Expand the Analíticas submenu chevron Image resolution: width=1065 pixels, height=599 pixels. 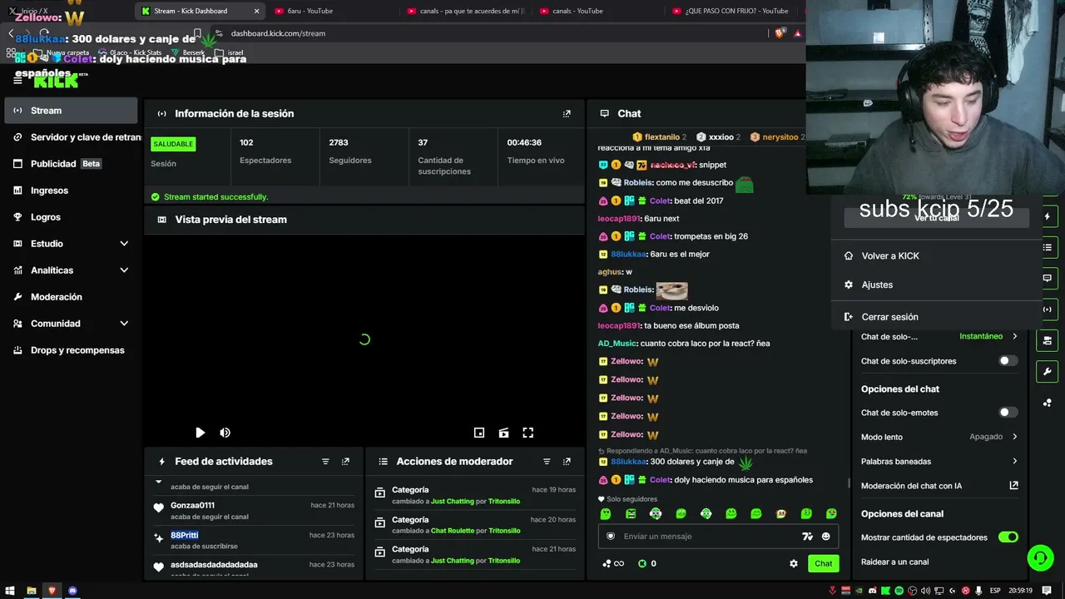tap(124, 270)
